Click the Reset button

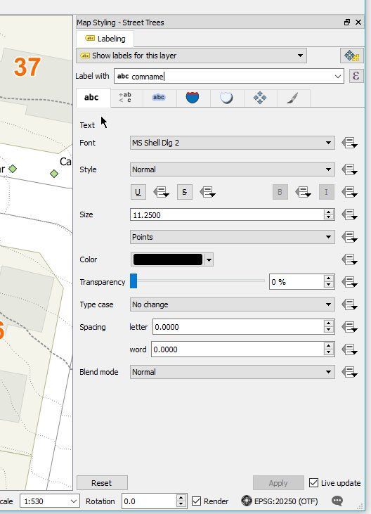[102, 483]
